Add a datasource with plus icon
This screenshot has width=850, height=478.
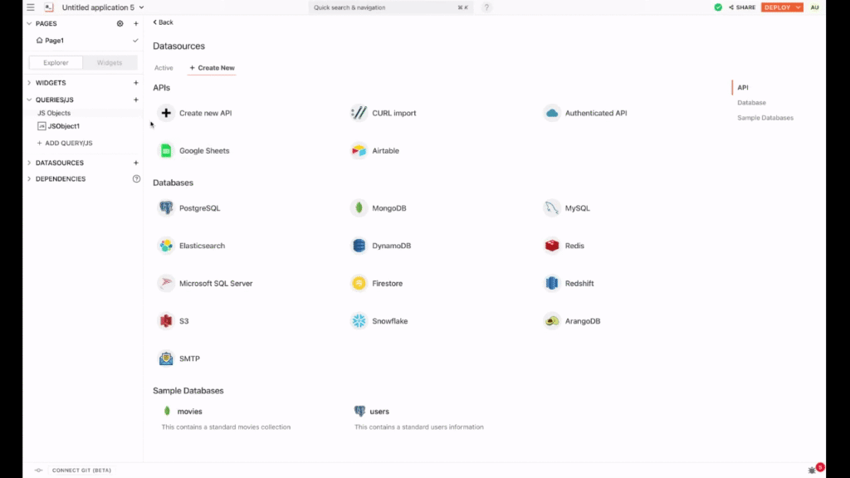[136, 163]
